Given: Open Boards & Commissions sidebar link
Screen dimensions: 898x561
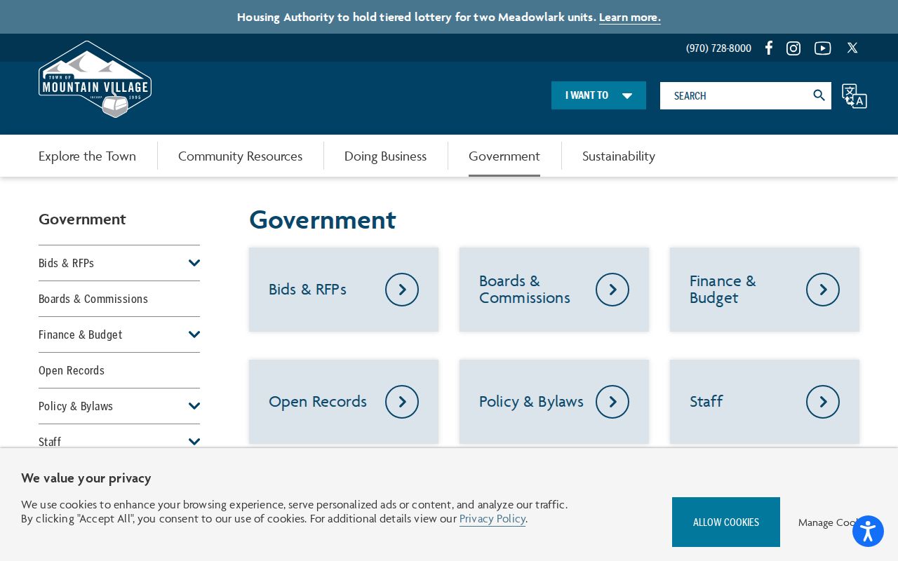Looking at the screenshot, I should pos(93,299).
